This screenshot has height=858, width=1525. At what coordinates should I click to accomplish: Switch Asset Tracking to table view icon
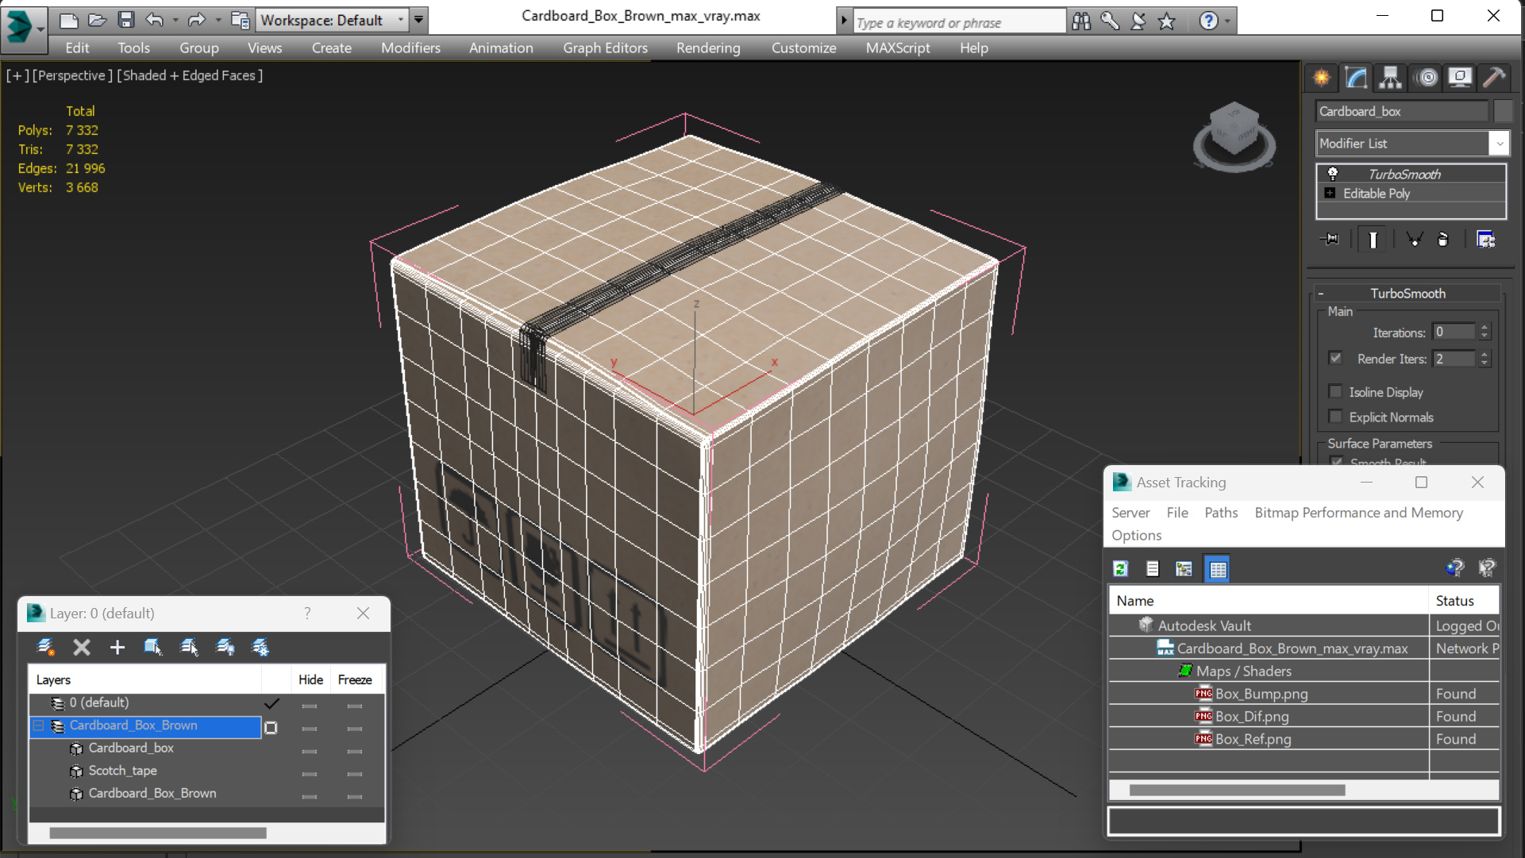click(1217, 569)
